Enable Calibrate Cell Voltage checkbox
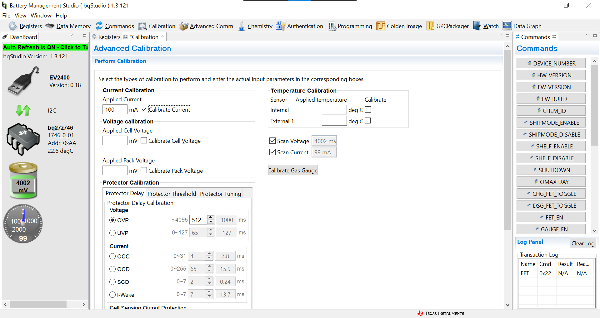This screenshot has width=600, height=318. click(x=144, y=141)
